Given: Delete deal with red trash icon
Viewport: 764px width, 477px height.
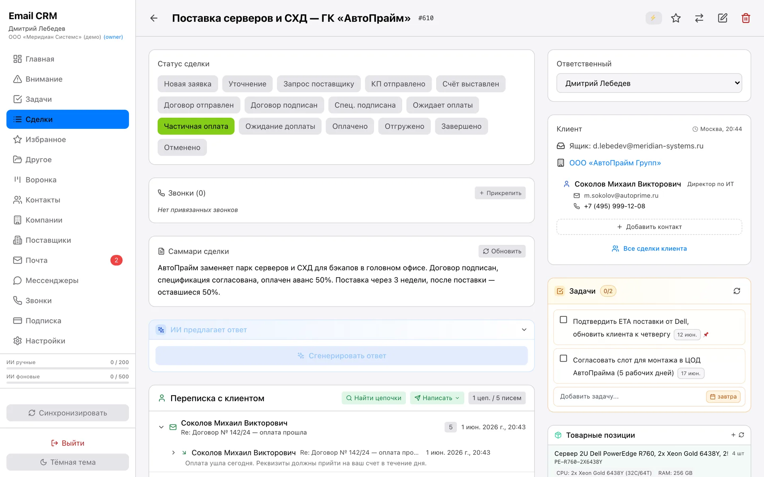Looking at the screenshot, I should (746, 18).
